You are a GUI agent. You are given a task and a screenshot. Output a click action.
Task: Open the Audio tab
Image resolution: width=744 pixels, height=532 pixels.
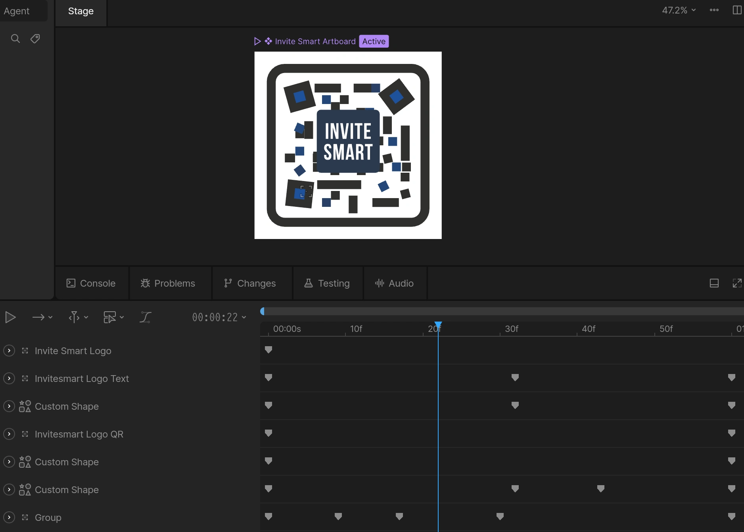pyautogui.click(x=395, y=283)
